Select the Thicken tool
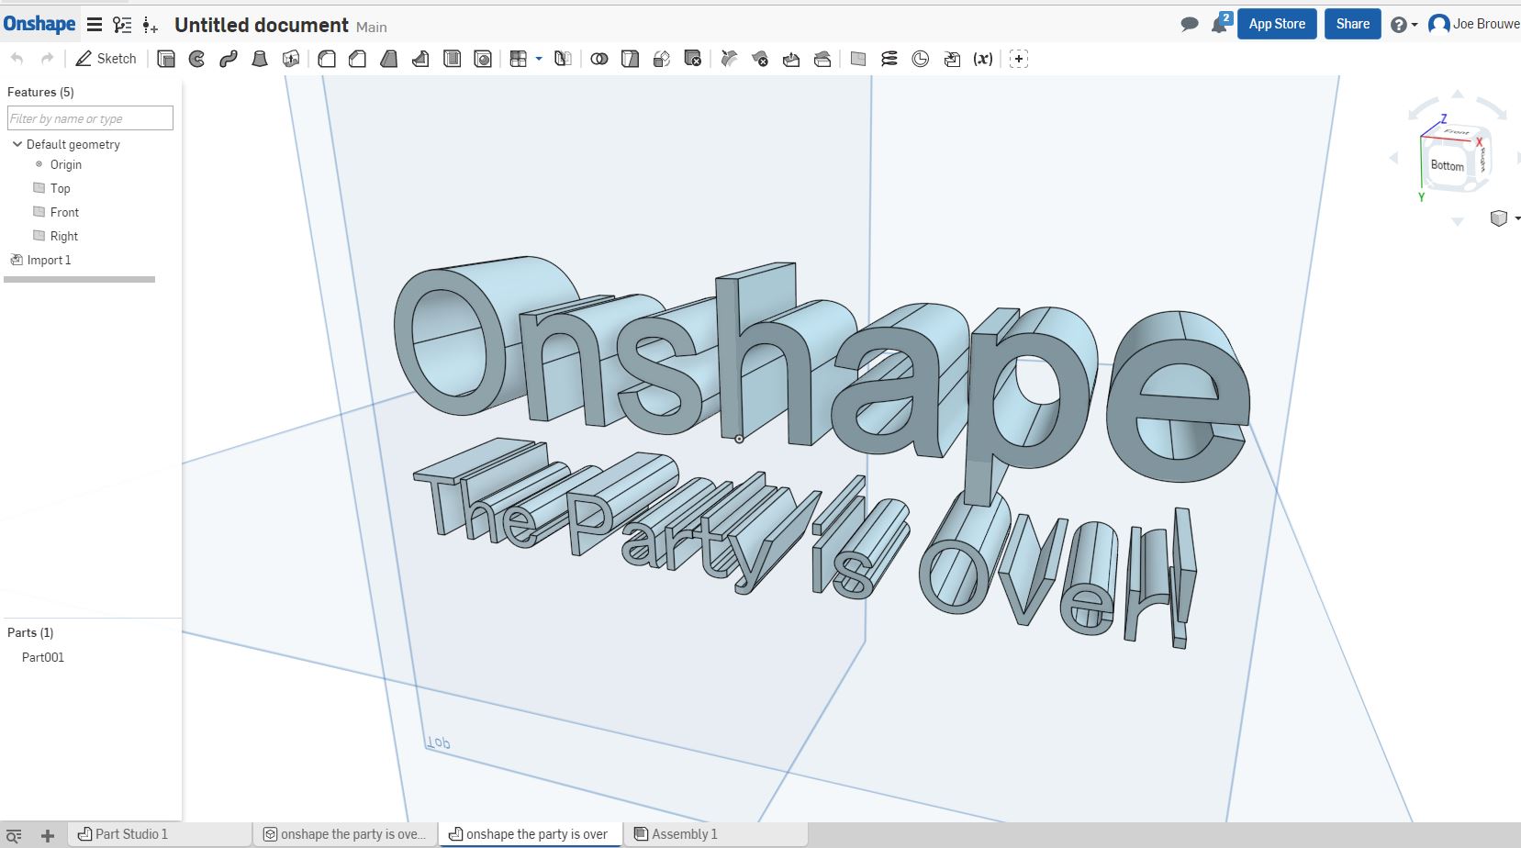The width and height of the screenshot is (1521, 848). coord(291,59)
